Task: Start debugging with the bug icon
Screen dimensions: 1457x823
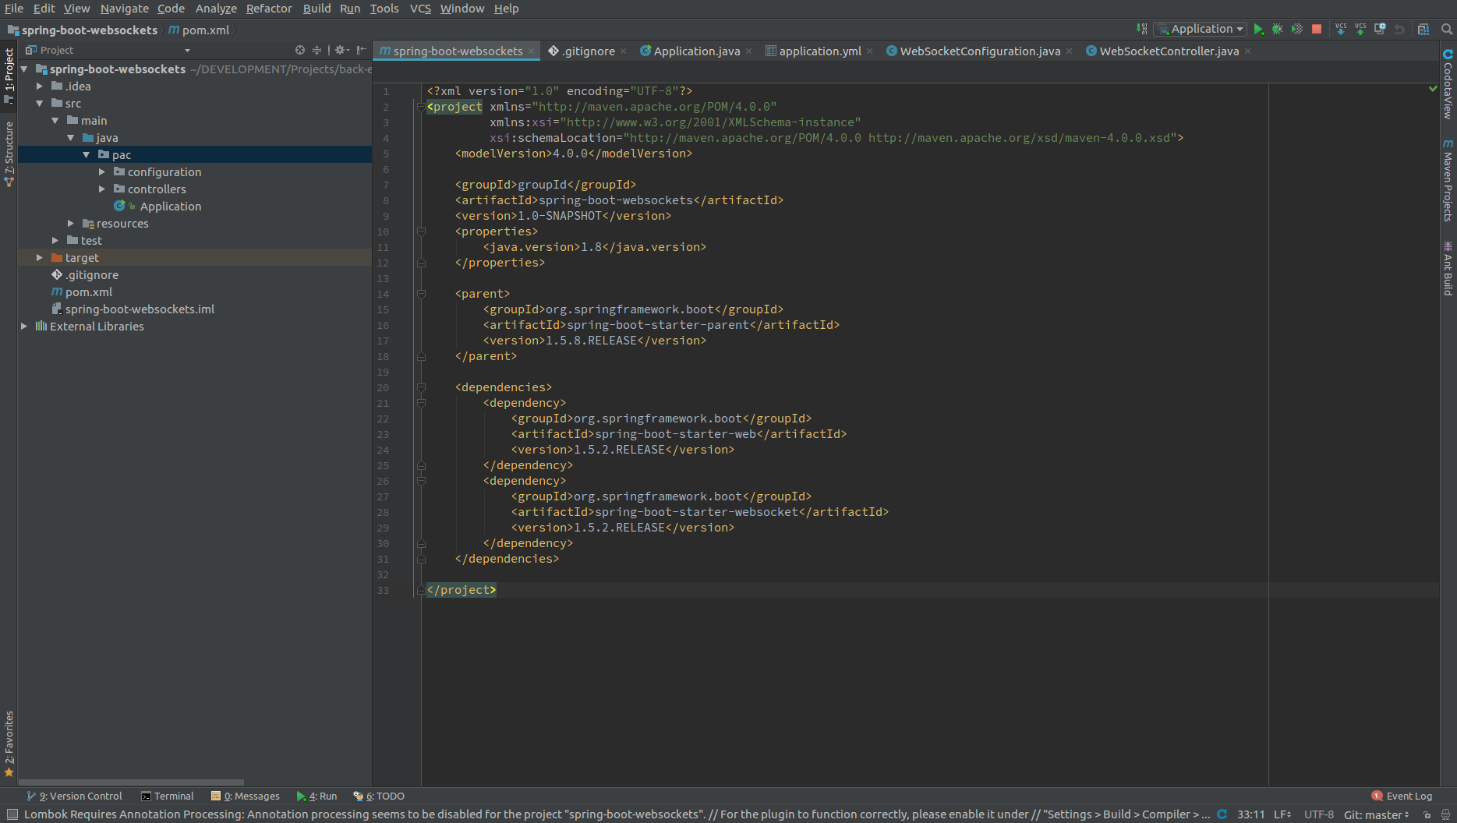Action: click(1277, 29)
